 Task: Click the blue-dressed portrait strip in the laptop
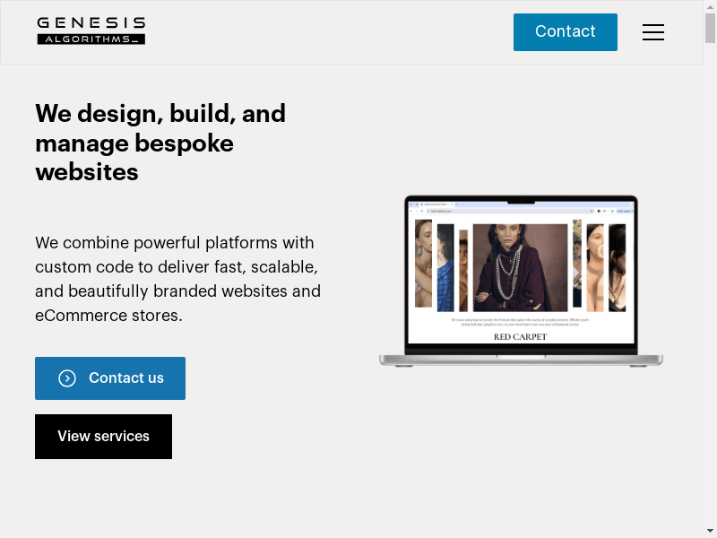[445, 267]
